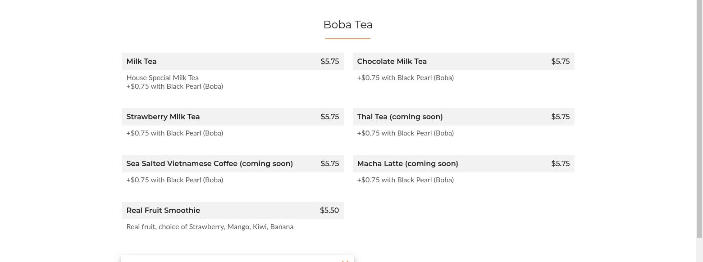This screenshot has width=703, height=262.
Task: Select the Macha Latte (coming soon) item
Action: coord(407,163)
